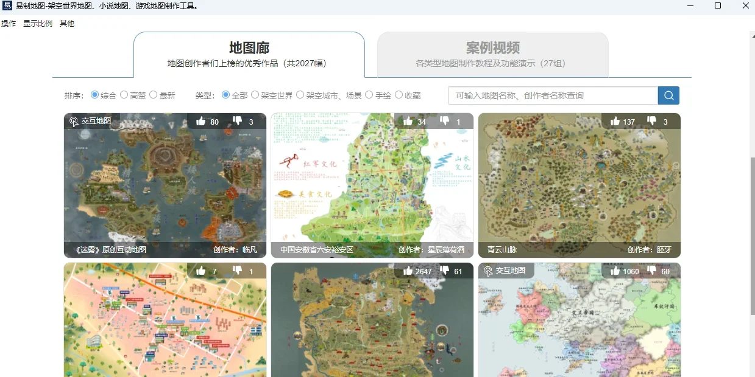Click the app logo in title bar
Viewport: 755px width, 377px height.
pos(7,6)
